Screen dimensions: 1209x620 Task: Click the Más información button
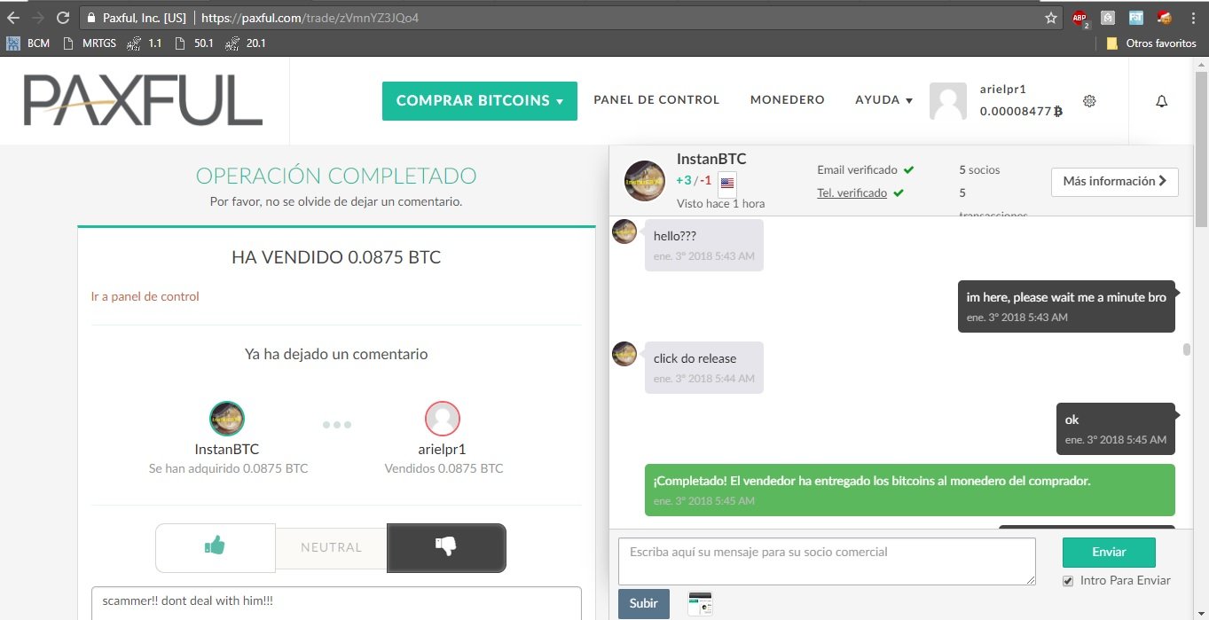click(x=1115, y=182)
